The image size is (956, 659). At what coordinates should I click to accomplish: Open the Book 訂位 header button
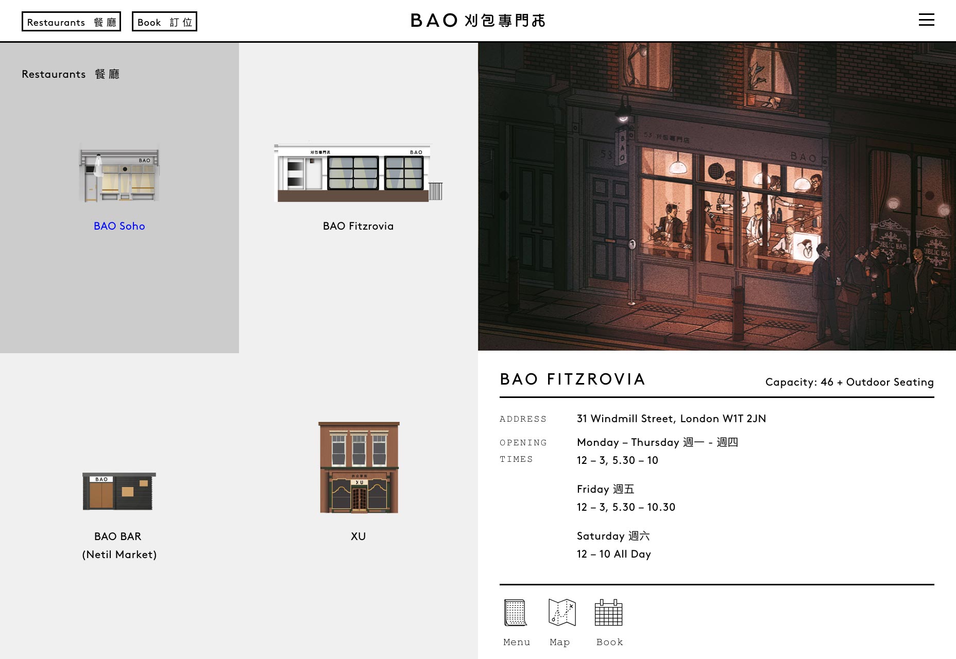pyautogui.click(x=164, y=22)
